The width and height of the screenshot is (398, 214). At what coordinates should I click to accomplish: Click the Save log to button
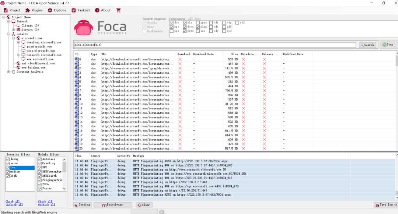386,205
